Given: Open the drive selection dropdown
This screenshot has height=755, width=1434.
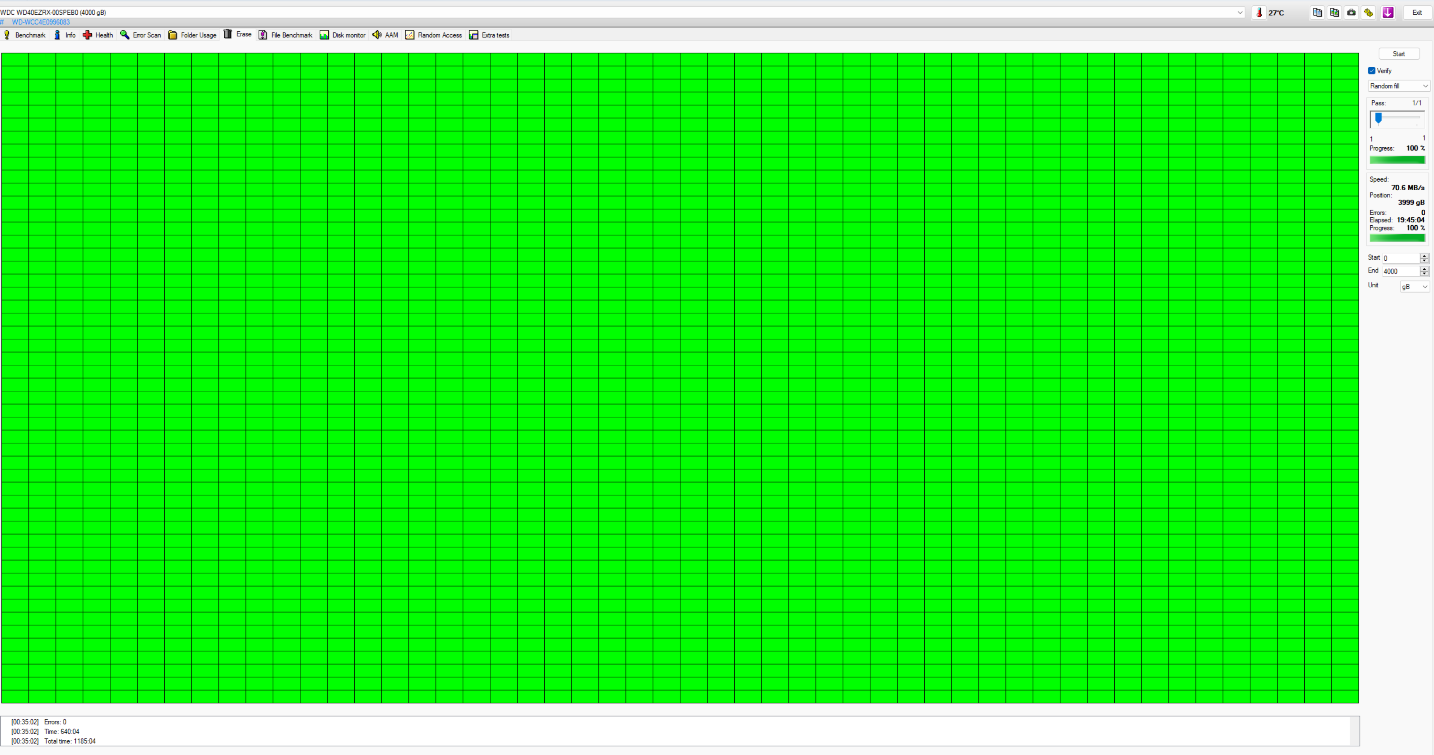Looking at the screenshot, I should click(1240, 12).
